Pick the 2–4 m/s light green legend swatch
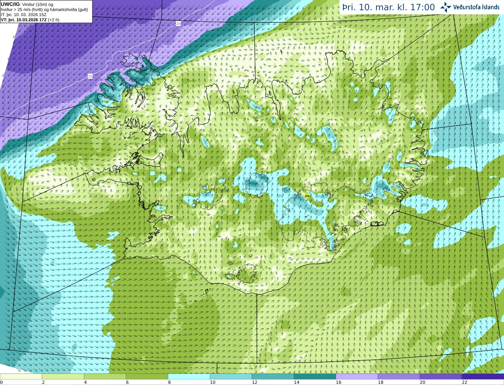 point(63,377)
